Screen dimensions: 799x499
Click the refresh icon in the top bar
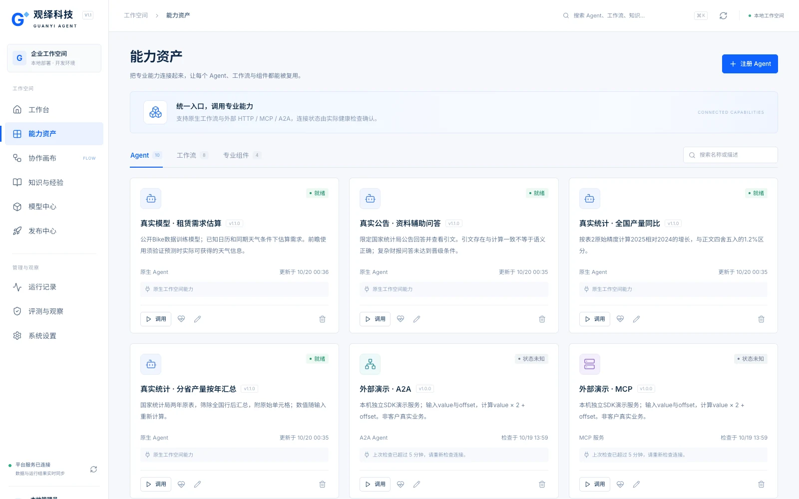[x=723, y=15]
